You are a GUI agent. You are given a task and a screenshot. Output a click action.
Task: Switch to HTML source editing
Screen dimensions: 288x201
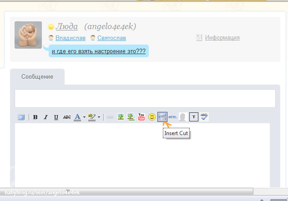click(x=173, y=117)
